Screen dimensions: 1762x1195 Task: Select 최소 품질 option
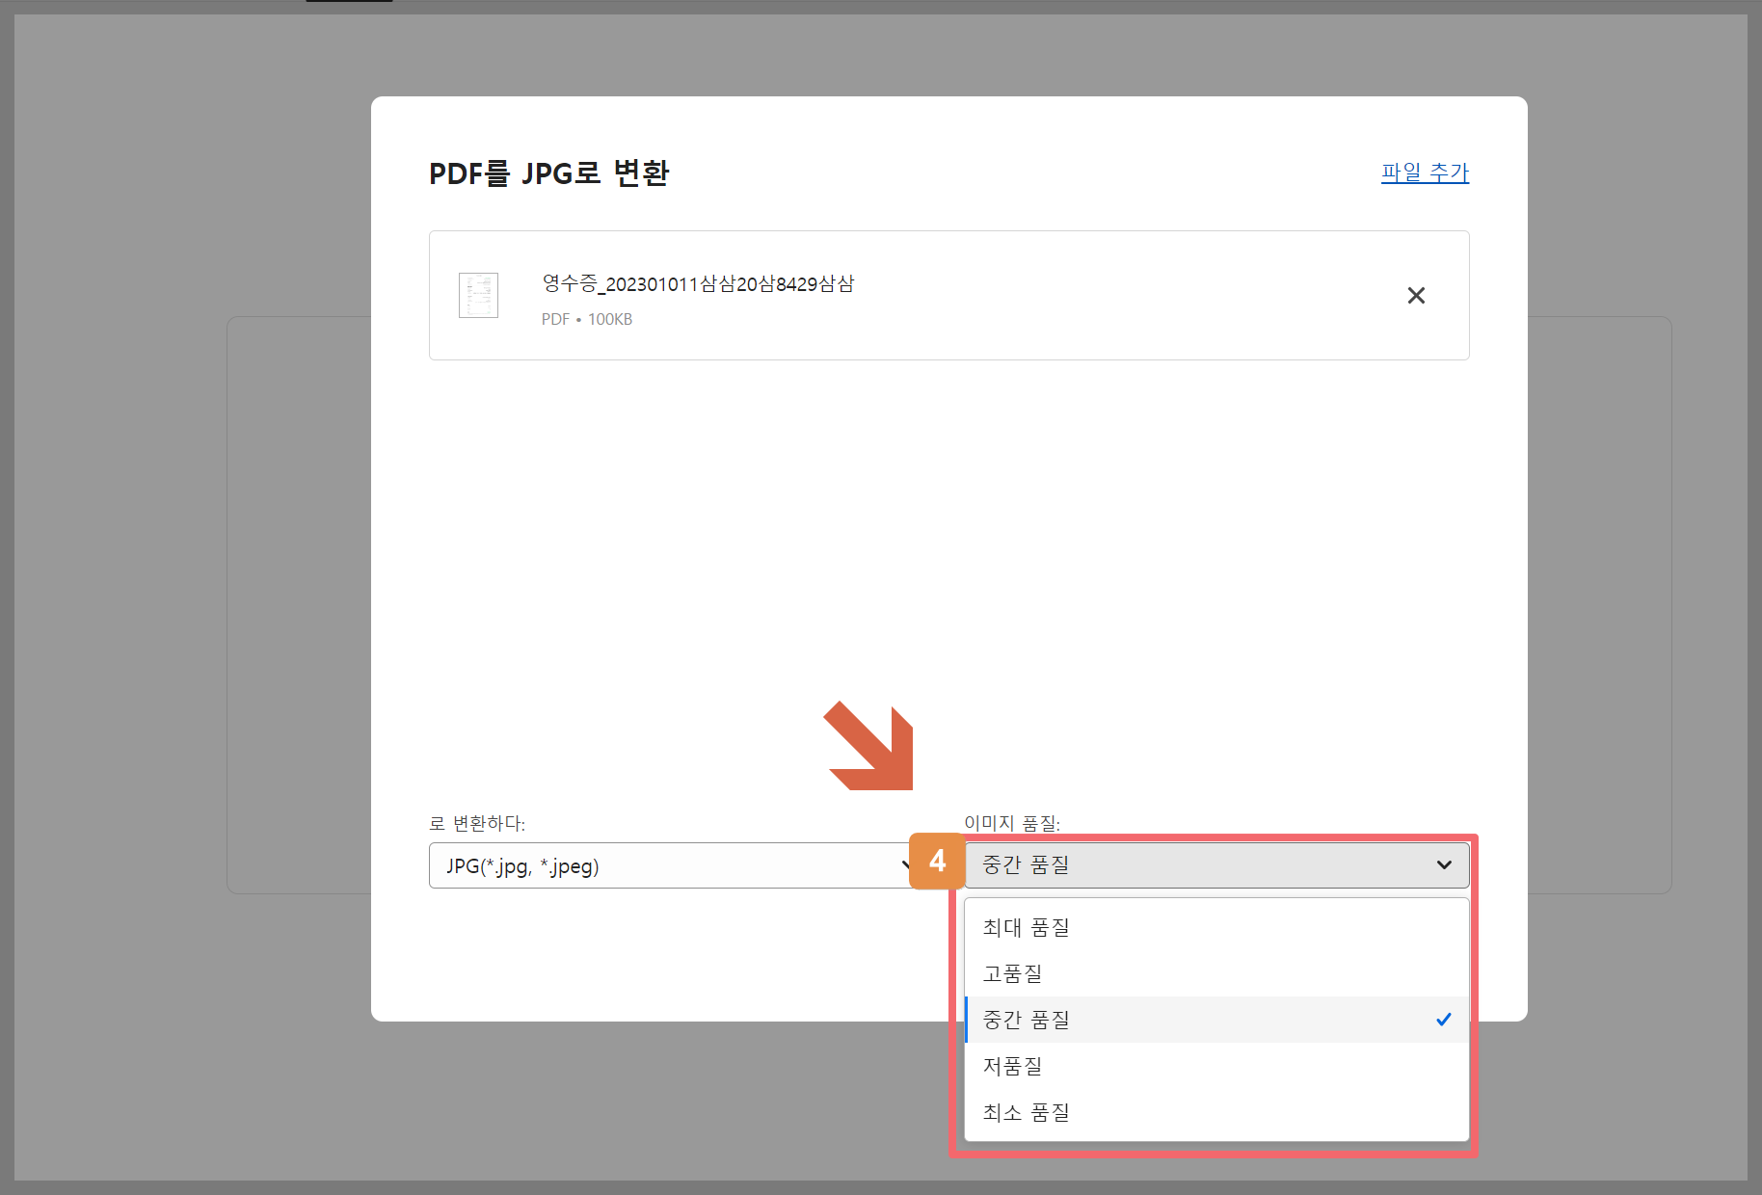[x=1216, y=1112]
